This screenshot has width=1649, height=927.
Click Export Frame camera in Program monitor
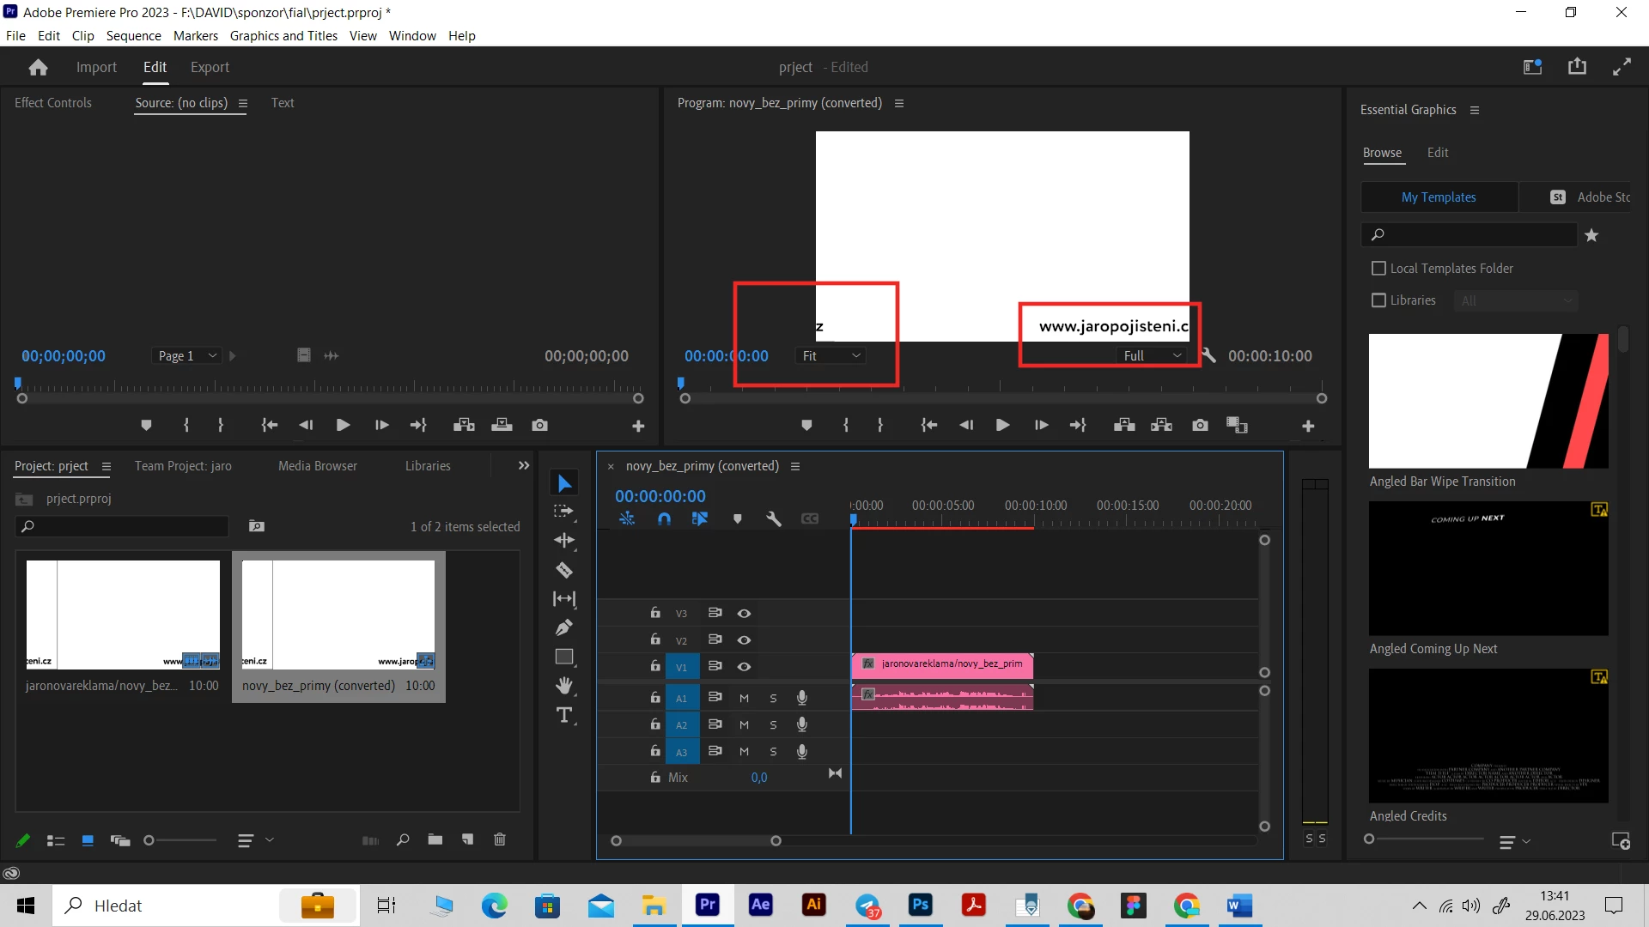coord(1200,425)
